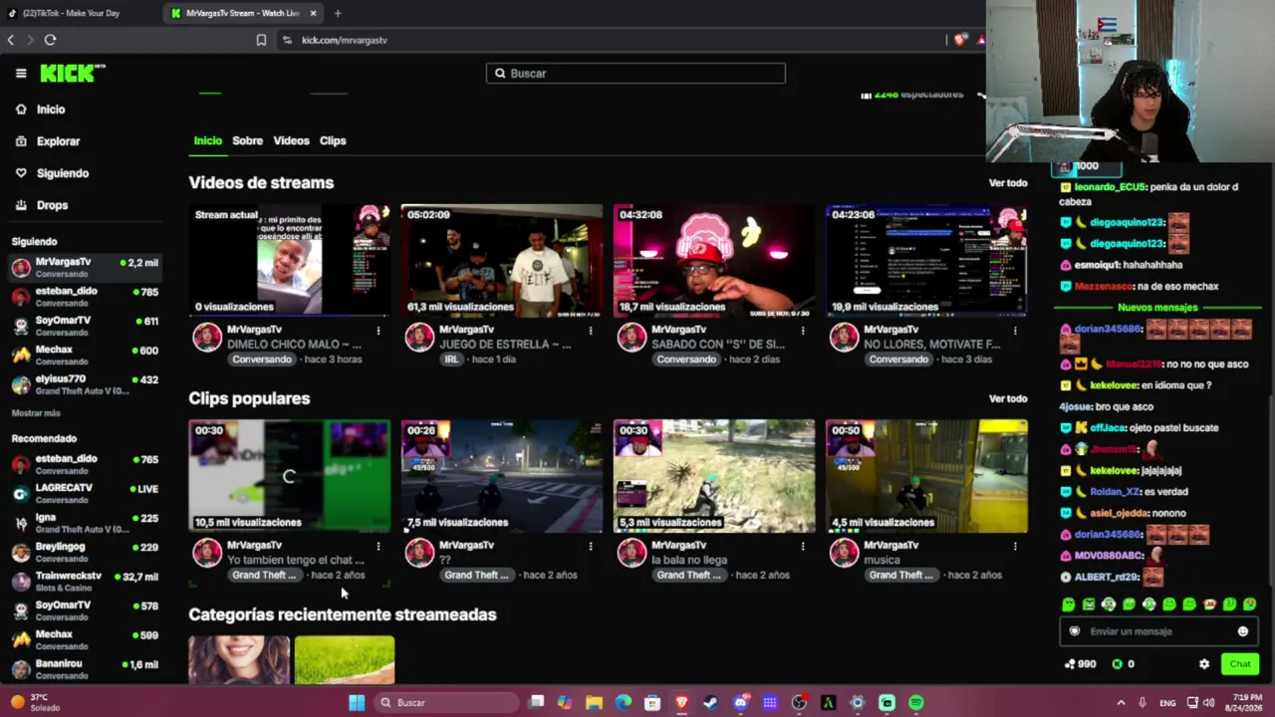Bookmark this page with the bookmark icon
This screenshot has width=1275, height=717.
[261, 40]
